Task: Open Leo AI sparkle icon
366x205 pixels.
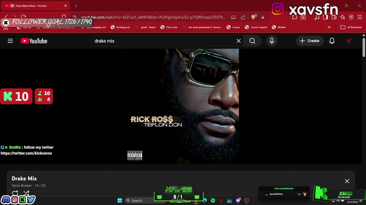Action: coord(343,17)
